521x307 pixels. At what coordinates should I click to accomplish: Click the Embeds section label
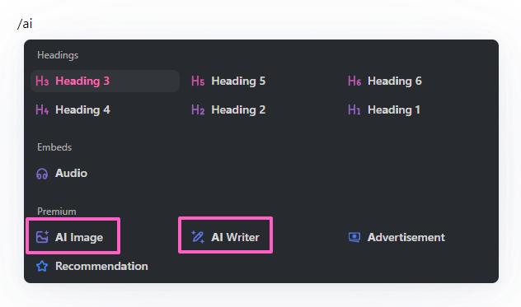click(x=54, y=147)
